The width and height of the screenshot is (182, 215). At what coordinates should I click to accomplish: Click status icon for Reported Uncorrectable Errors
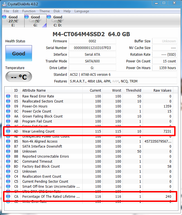point(8,156)
